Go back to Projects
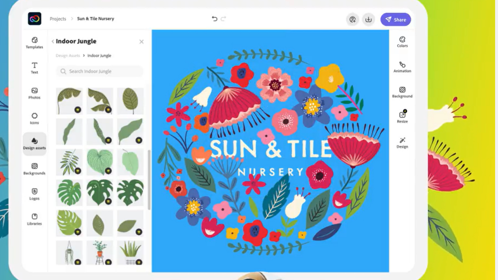The width and height of the screenshot is (498, 280). tap(58, 19)
